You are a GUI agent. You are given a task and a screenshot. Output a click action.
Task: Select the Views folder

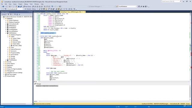pos(12,47)
